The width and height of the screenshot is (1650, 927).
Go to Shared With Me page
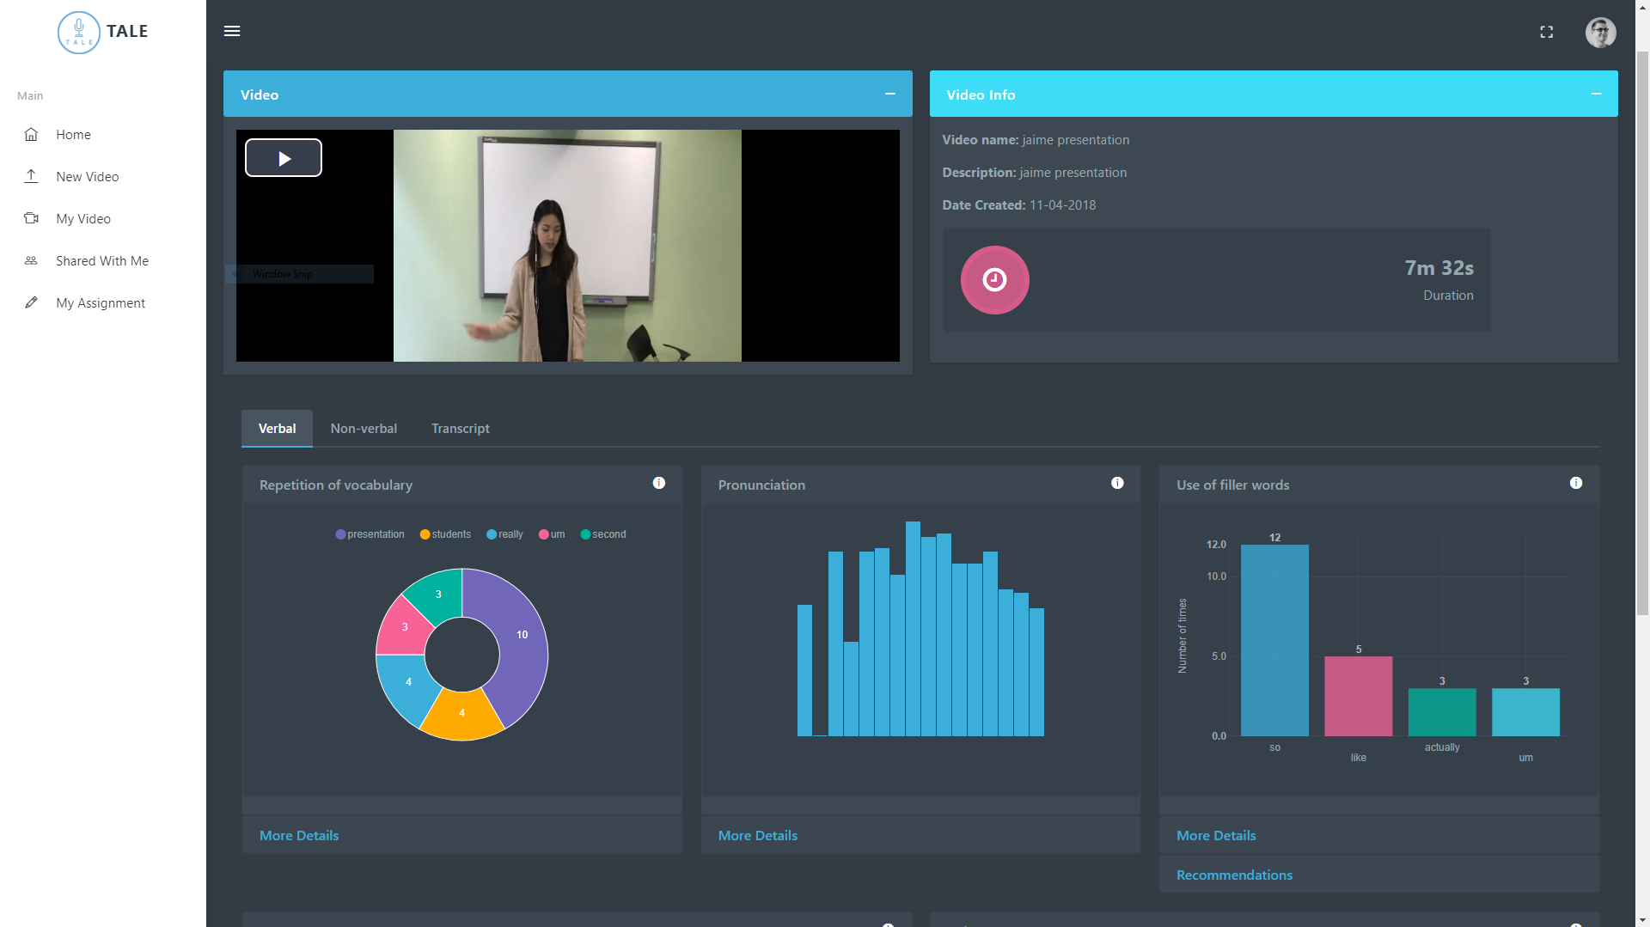click(x=102, y=261)
